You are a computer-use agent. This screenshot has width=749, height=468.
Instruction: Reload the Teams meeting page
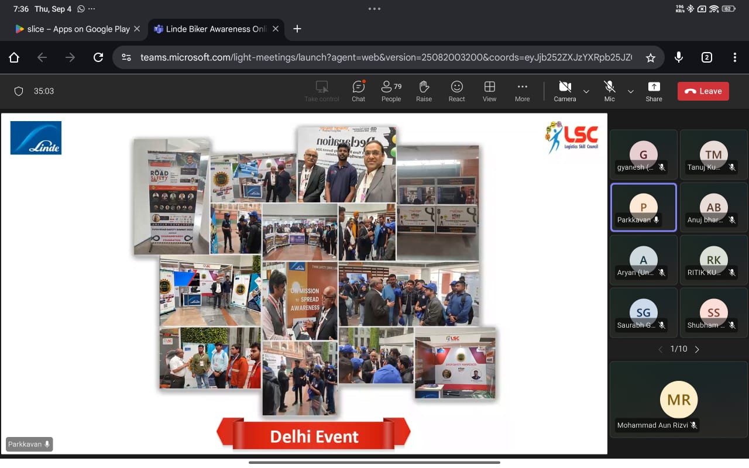coord(98,57)
